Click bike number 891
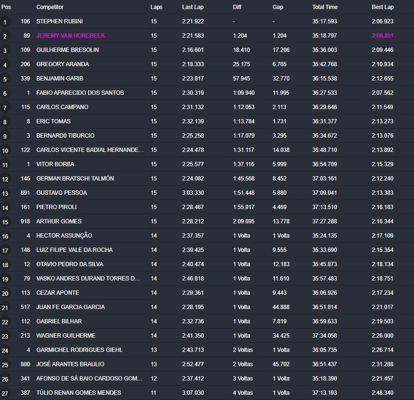Image resolution: width=414 pixels, height=400 pixels. tap(25, 192)
